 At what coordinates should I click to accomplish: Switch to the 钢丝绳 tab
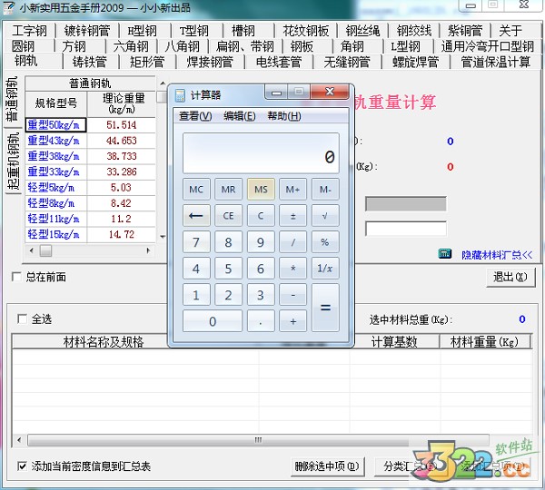tap(362, 31)
